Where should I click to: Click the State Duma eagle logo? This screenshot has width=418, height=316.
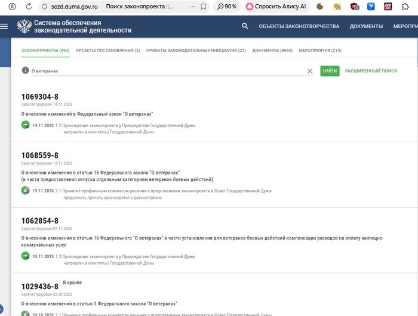(x=24, y=27)
